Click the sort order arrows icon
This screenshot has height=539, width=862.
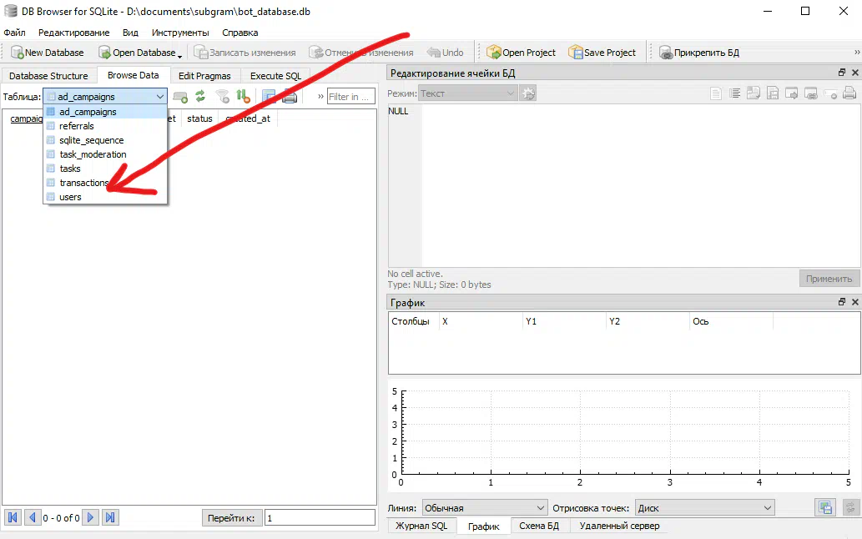point(243,97)
